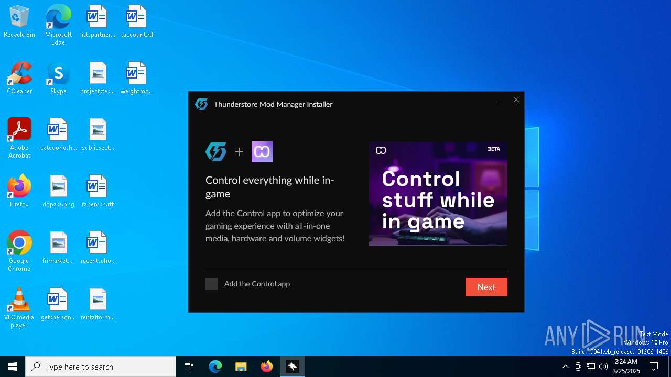Click the Next button in the installer
671x377 pixels.
coord(486,287)
